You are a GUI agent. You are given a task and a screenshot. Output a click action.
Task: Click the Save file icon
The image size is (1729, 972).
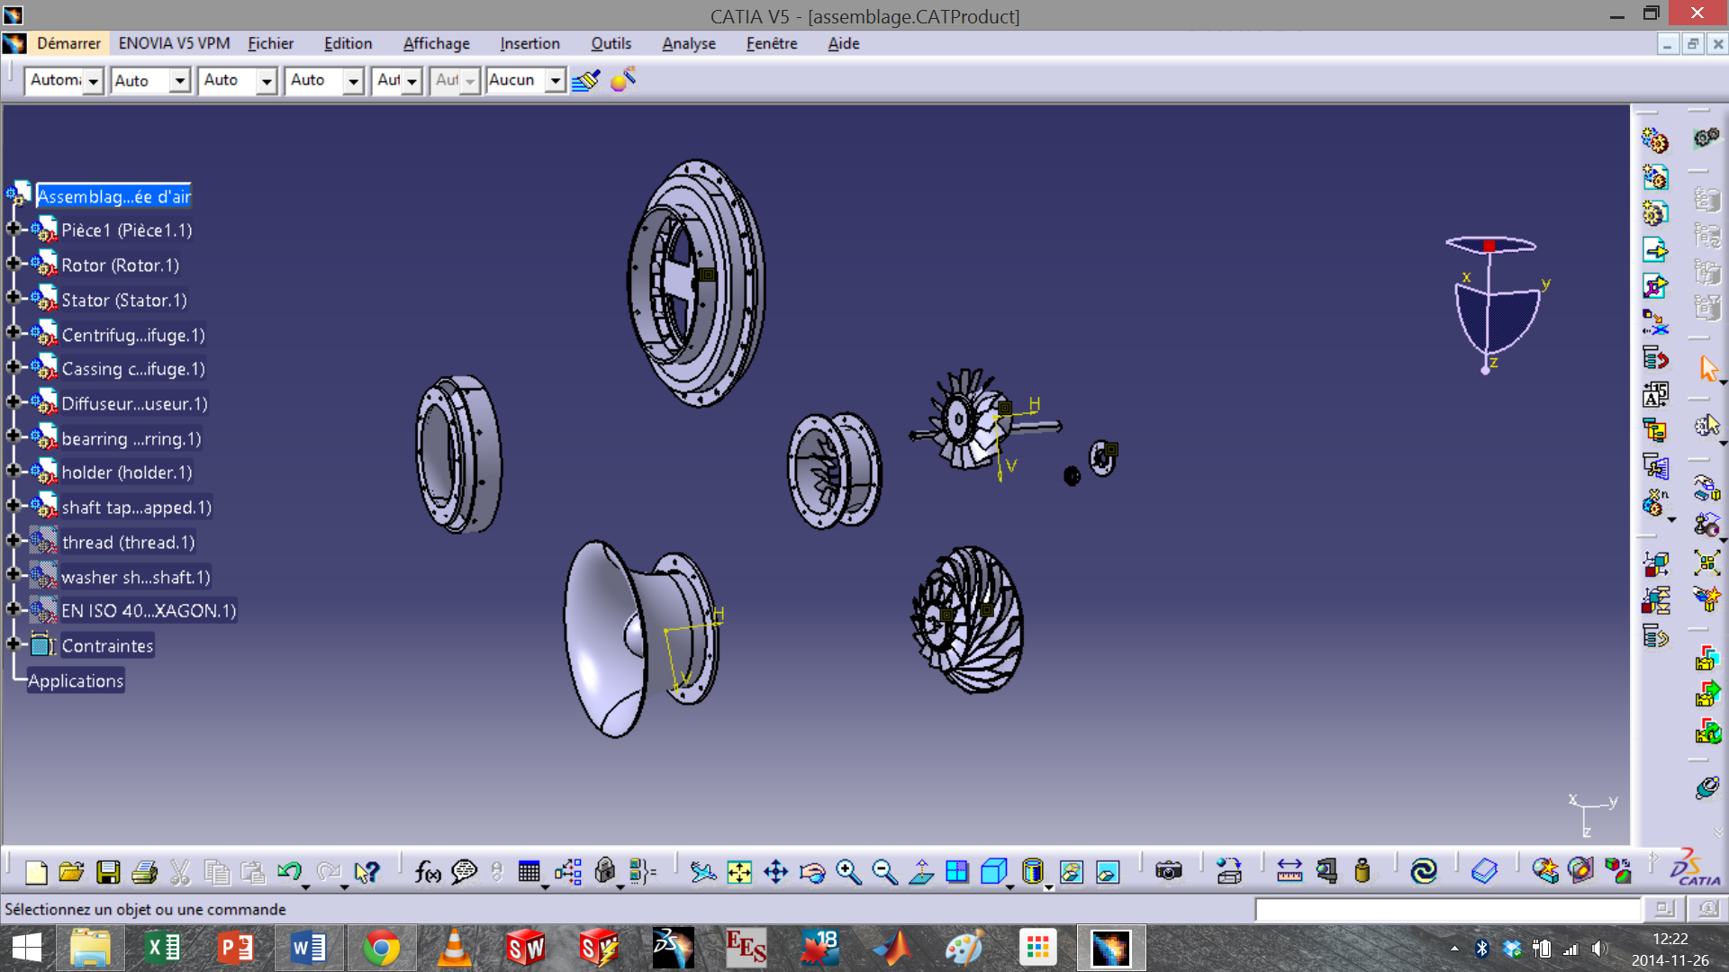[108, 871]
